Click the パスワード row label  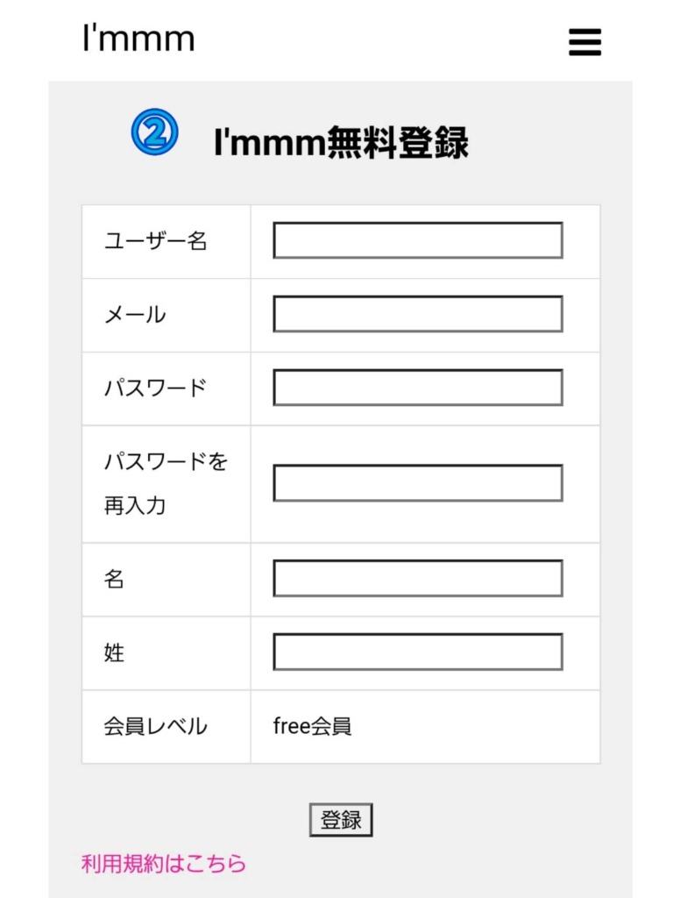(156, 388)
